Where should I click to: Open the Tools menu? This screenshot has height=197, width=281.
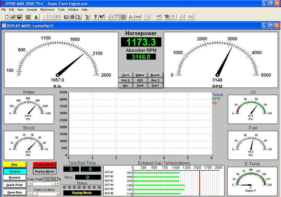pos(61,10)
